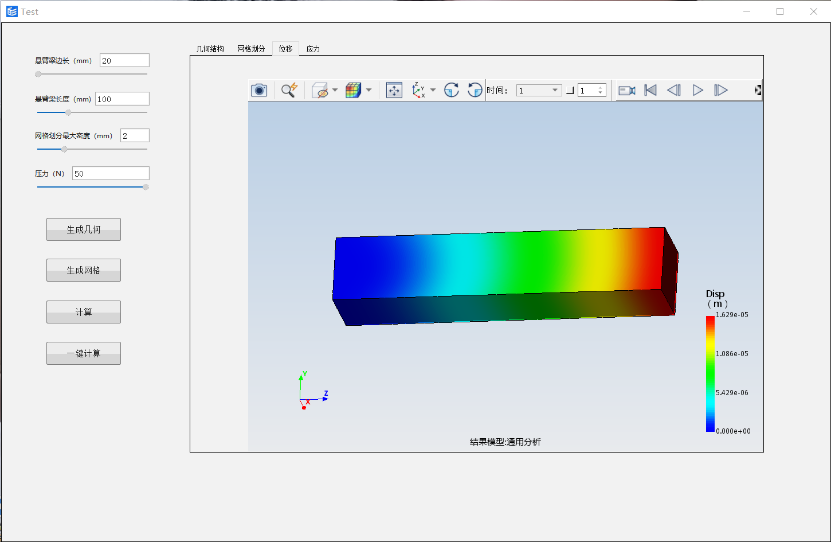This screenshot has height=542, width=831.
Task: Step back one animation frame
Action: click(x=674, y=90)
